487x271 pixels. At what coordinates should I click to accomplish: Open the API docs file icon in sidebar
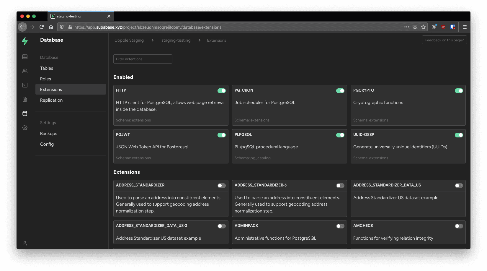(25, 99)
